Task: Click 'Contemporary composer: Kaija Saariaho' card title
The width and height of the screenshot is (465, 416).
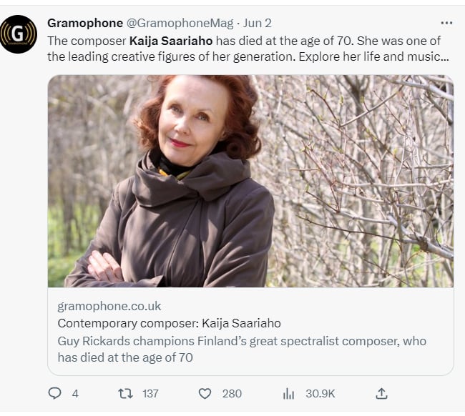Action: click(x=169, y=323)
